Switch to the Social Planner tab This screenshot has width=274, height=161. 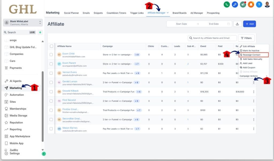coord(71,13)
